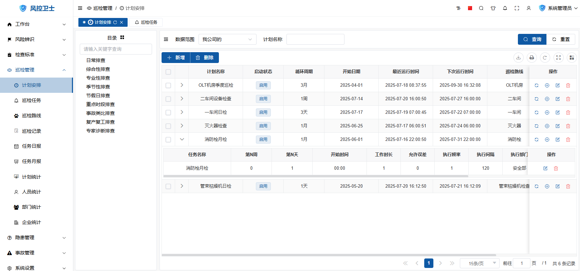Switch to the 巡检任务 tab
Screen dimensions: 580x271
point(146,22)
